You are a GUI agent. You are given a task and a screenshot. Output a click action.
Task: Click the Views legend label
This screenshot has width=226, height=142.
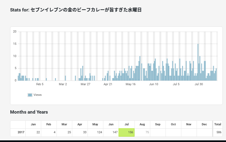click(x=38, y=95)
